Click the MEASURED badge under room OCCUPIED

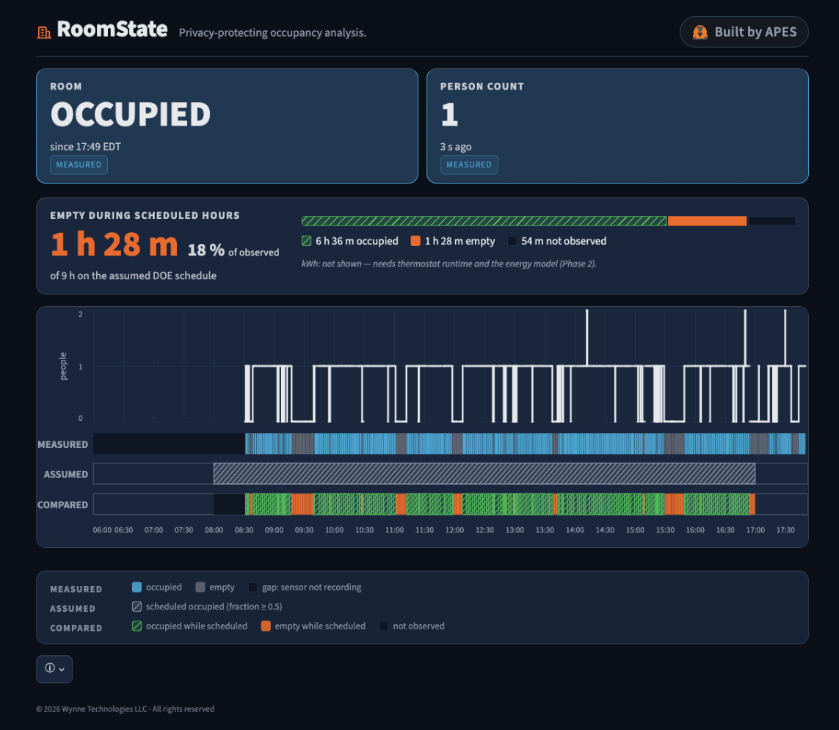(x=79, y=165)
